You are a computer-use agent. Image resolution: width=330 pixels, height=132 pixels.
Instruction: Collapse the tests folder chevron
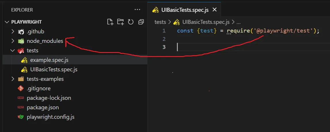pos(13,51)
